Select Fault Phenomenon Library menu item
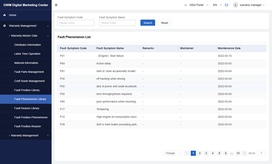The height and width of the screenshot is (164, 272). point(26,99)
